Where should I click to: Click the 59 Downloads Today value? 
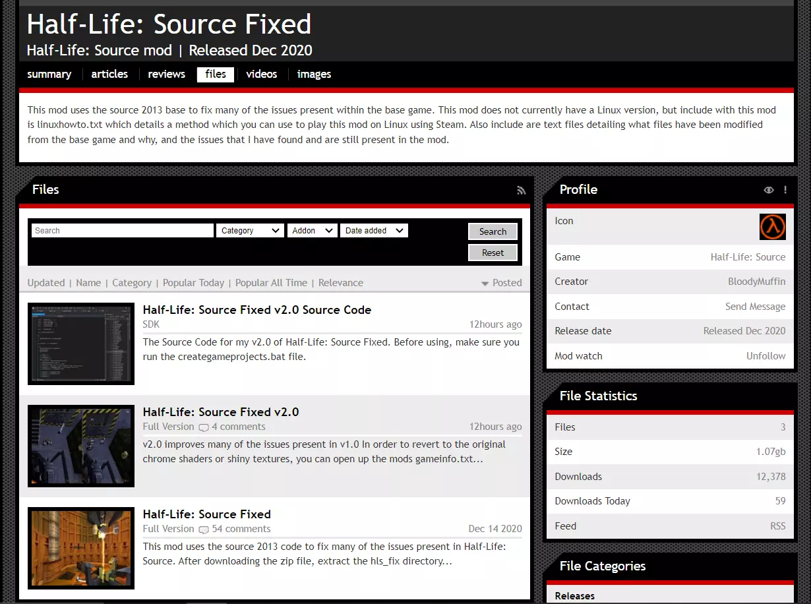[781, 501]
